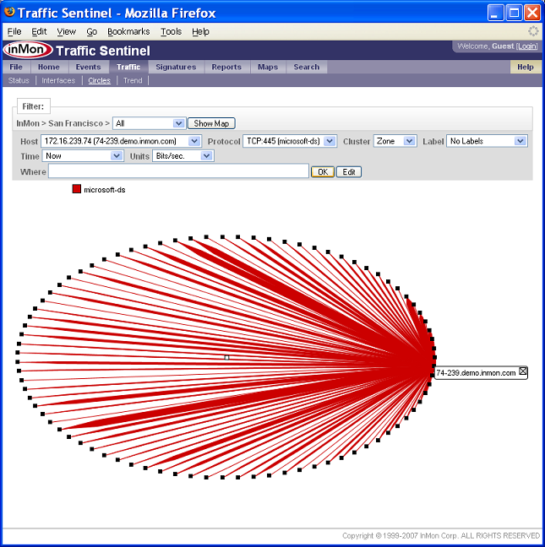
Task: Open the Signatures tab
Action: (176, 67)
